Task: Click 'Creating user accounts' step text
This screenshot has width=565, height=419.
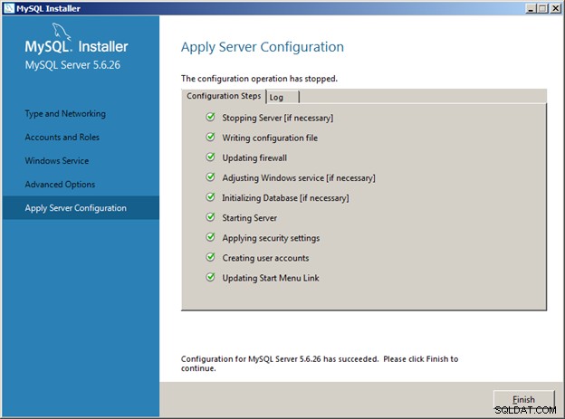Action: coord(265,258)
